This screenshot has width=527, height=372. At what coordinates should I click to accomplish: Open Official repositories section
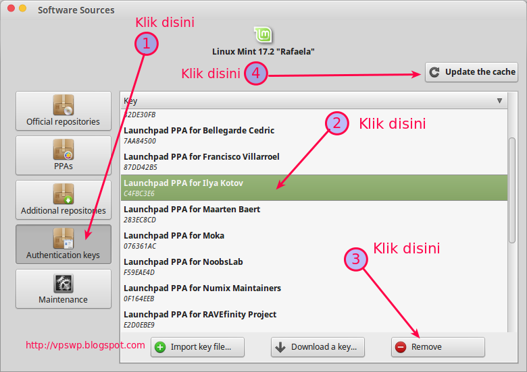click(64, 111)
